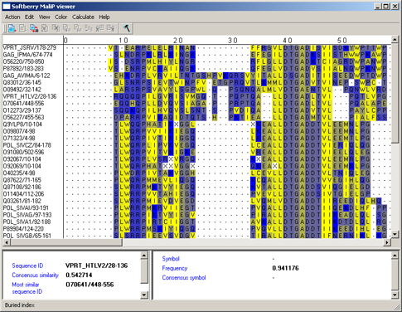402x312 pixels.
Task: Click the fifth grayed toolbar icon
Action: tap(56, 28)
